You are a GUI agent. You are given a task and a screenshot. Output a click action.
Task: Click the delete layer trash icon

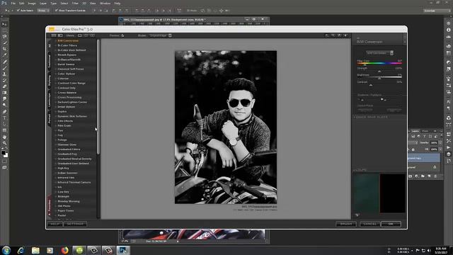(435, 176)
